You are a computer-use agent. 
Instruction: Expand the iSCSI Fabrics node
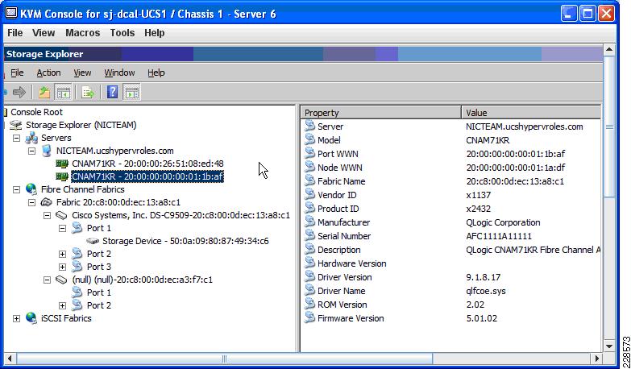tap(16, 318)
